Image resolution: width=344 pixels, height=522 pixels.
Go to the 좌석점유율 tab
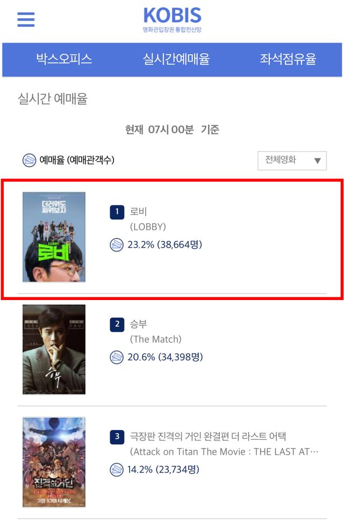pos(288,59)
